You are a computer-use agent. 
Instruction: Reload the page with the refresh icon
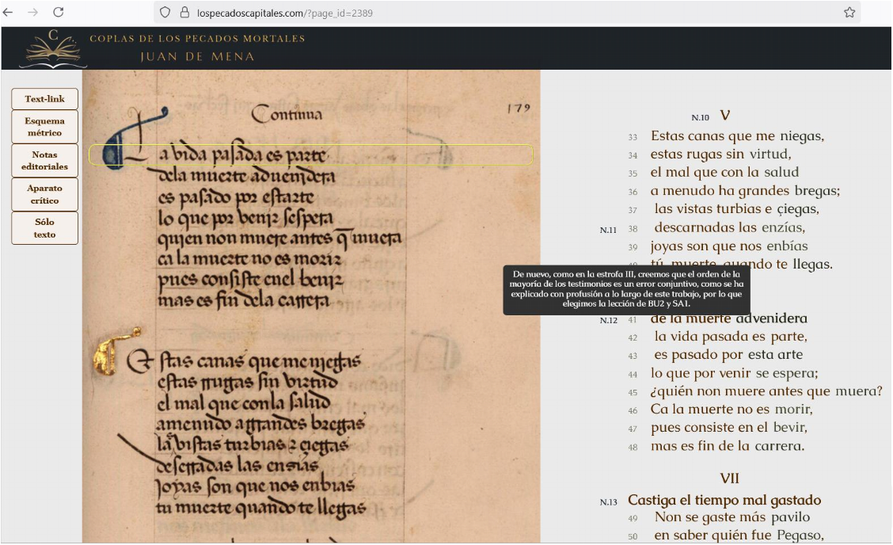tap(58, 12)
